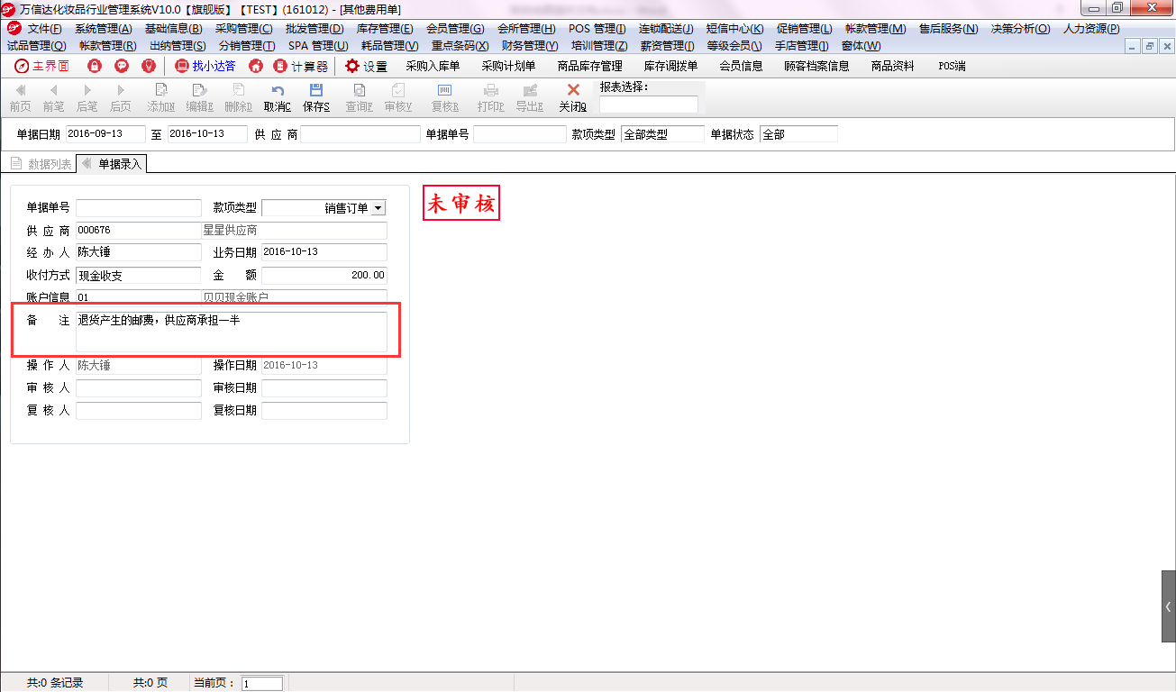Click the red lock icon
The width and height of the screenshot is (1176, 692).
click(95, 66)
